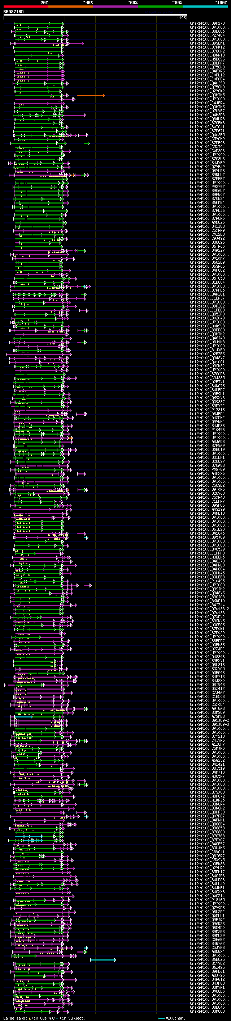The height and width of the screenshot is (1021, 231).
Task: Select subject label UniRef100_C5XPK9
Action: tap(207, 231)
